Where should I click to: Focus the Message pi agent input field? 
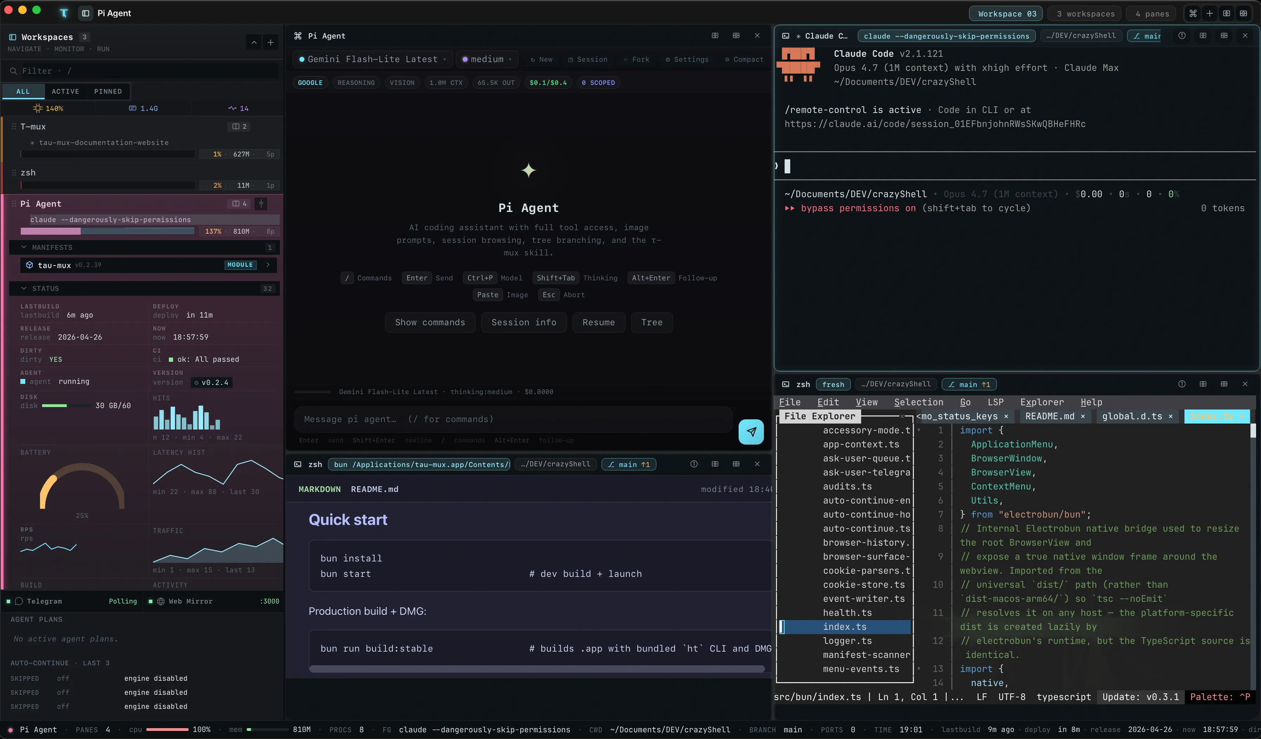tap(513, 419)
